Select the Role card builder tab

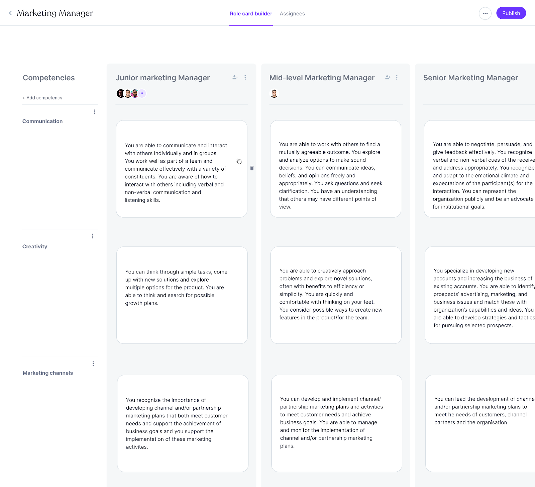pyautogui.click(x=251, y=14)
